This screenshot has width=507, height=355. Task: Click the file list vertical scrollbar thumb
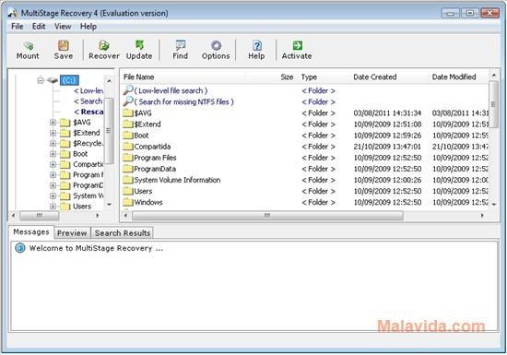click(493, 104)
